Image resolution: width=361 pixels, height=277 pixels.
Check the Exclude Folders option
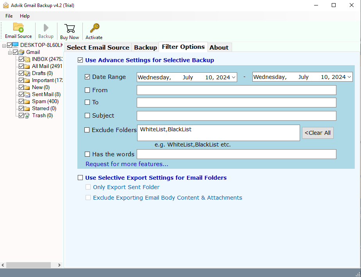(x=87, y=130)
